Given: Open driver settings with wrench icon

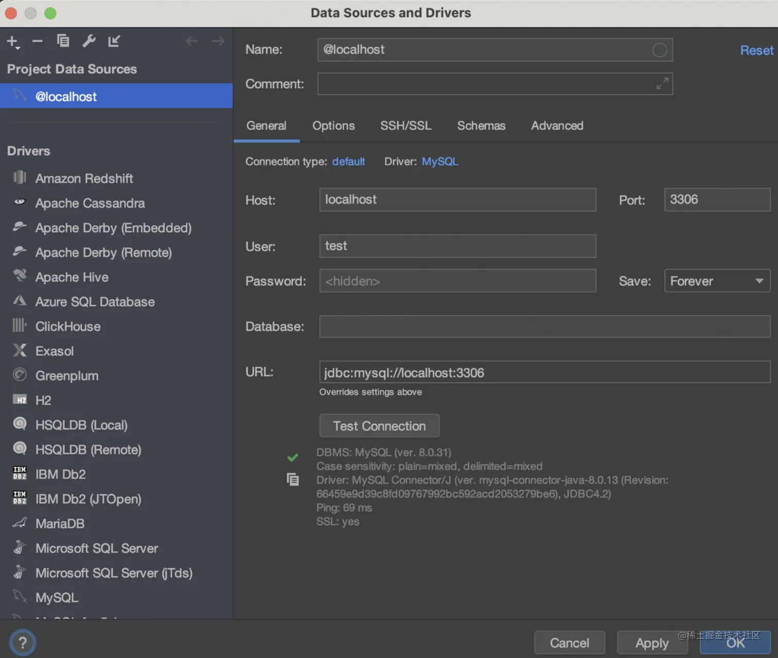Looking at the screenshot, I should [89, 41].
